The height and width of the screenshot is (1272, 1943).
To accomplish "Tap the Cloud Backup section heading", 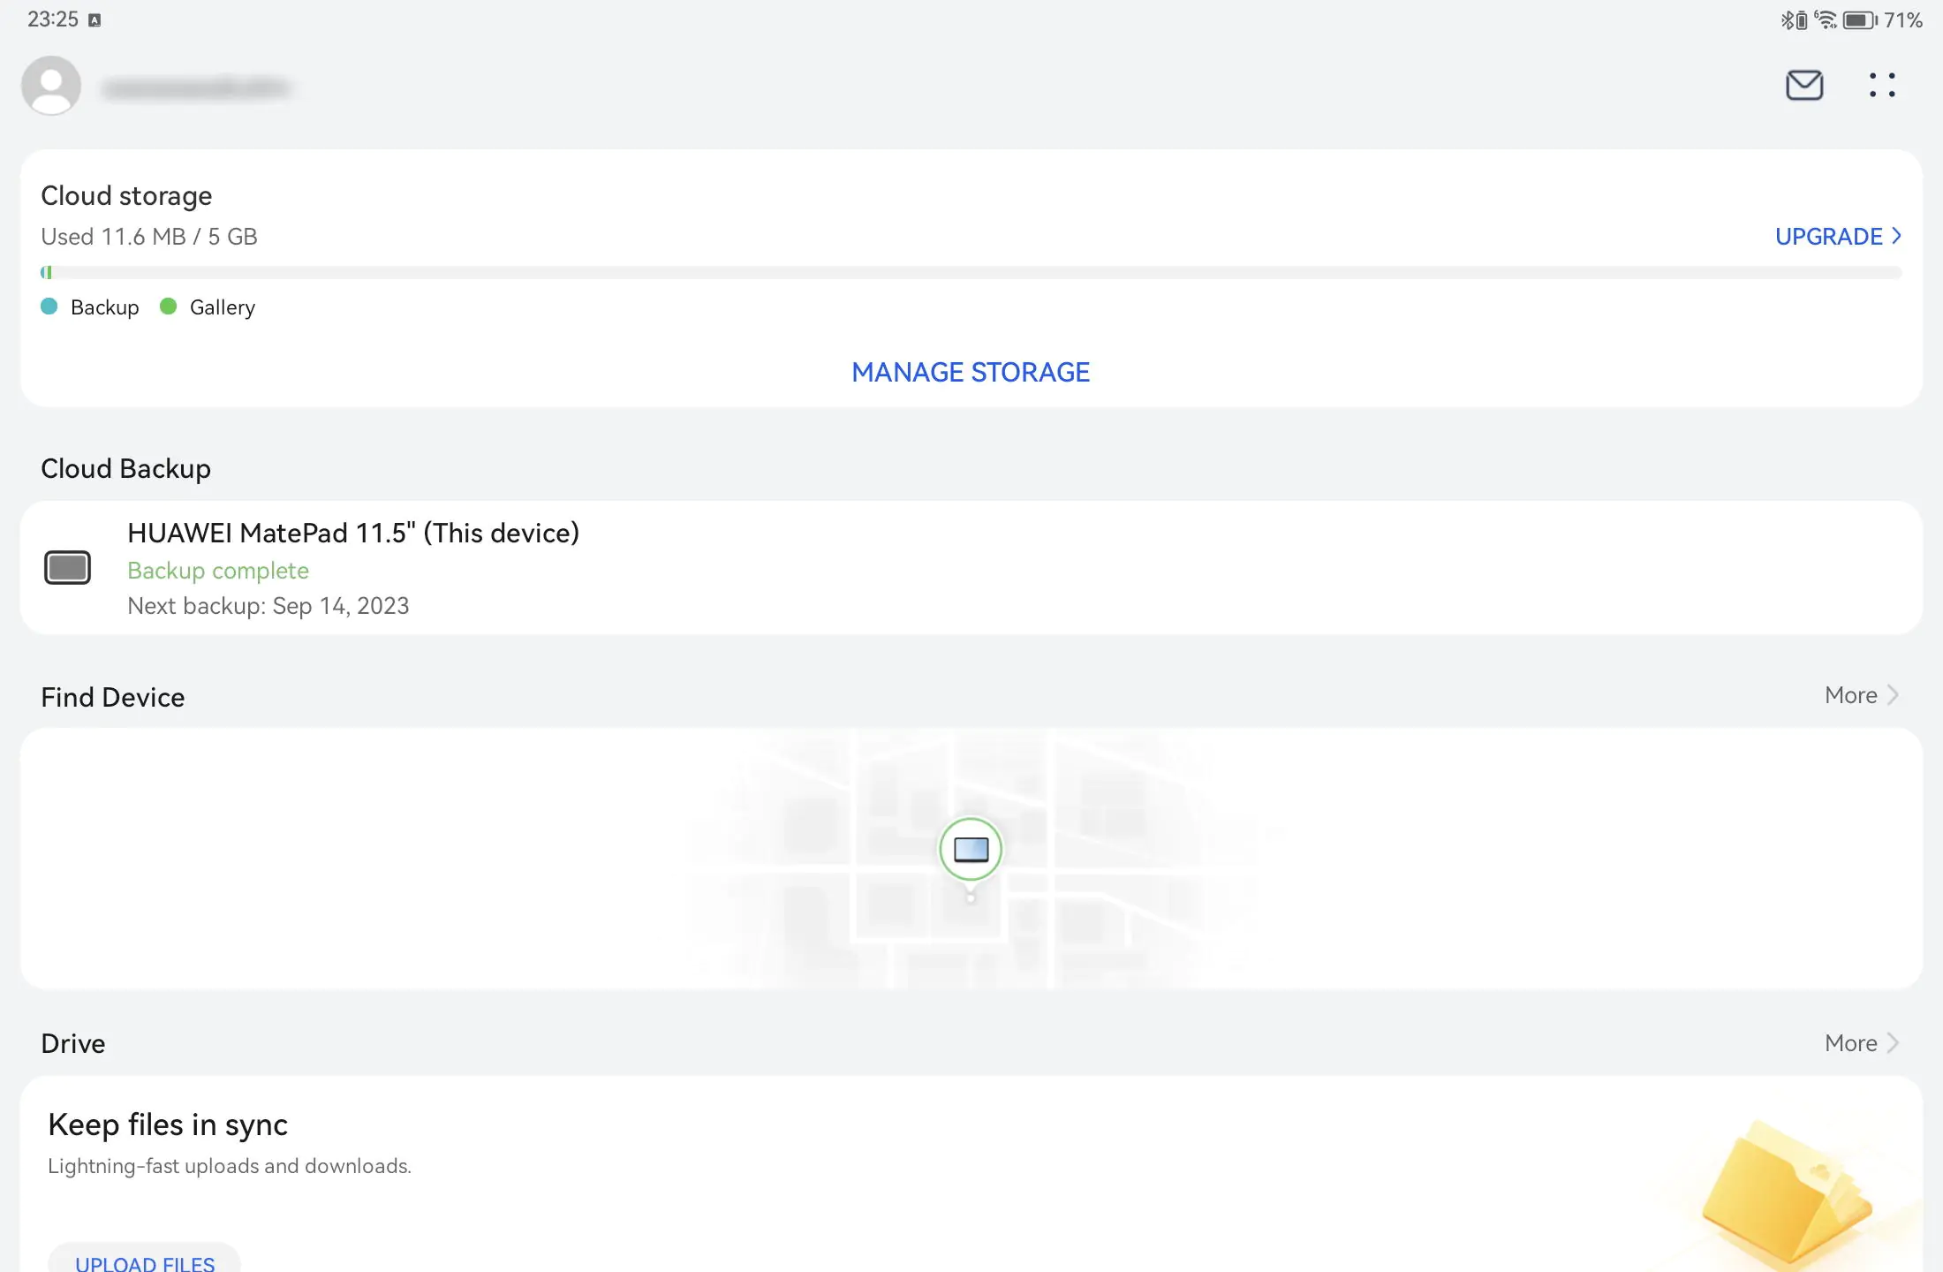I will pos(125,469).
